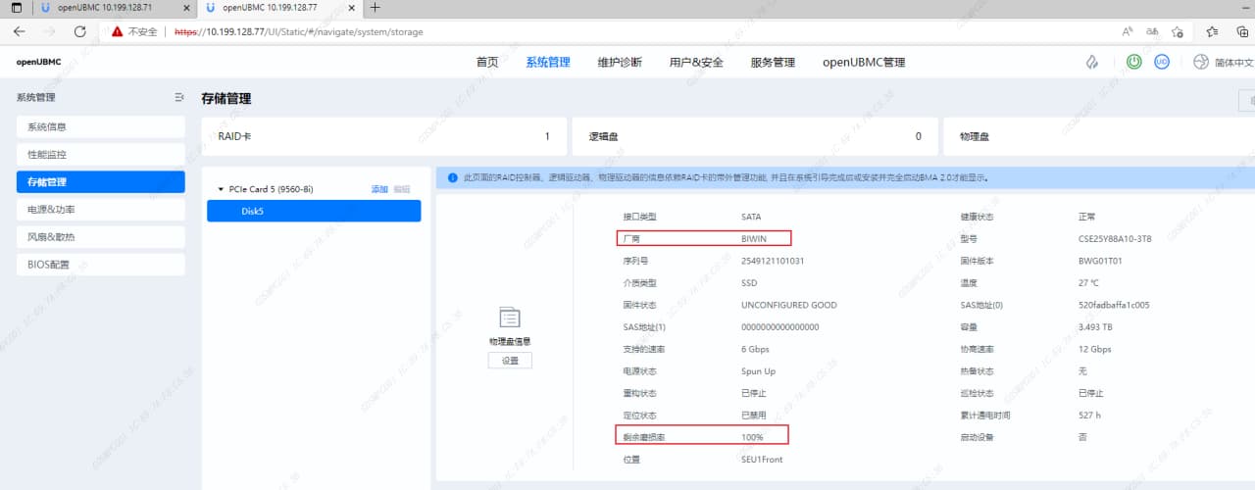1255x490 pixels.
Task: Switch to the openUBMC 10.199.128.71 tab
Action: [103, 8]
